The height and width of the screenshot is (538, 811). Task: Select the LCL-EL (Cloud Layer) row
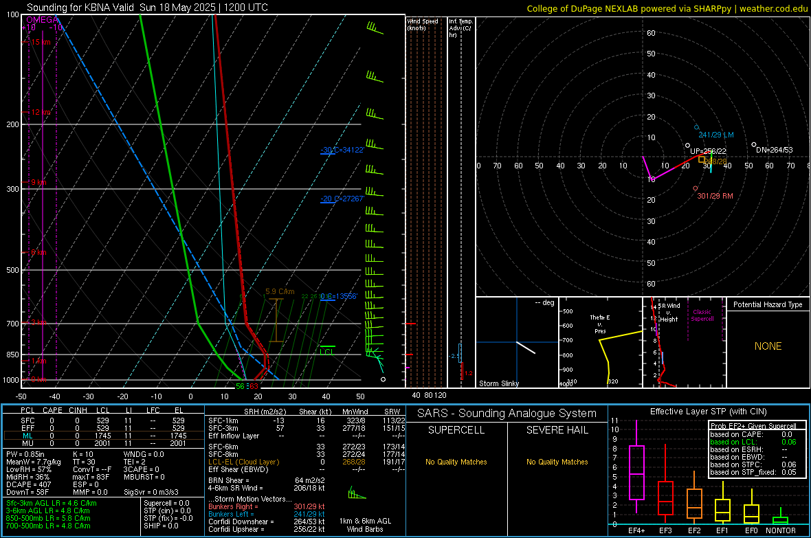(307, 462)
